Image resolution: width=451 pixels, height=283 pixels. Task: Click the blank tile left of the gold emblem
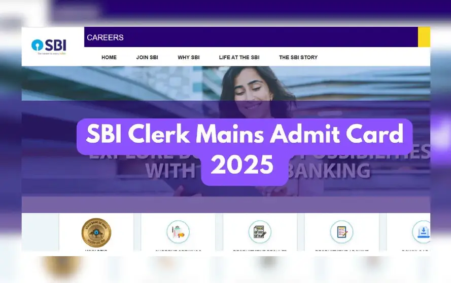pyautogui.click(x=40, y=232)
